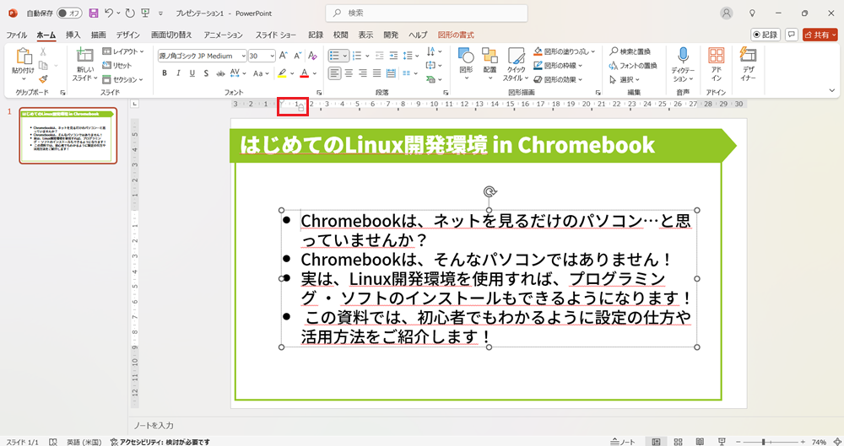Apply yellow text highlight color
The image size is (844, 446).
pos(282,73)
